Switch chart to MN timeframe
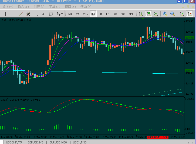The height and width of the screenshot is (144, 196). (131, 14)
